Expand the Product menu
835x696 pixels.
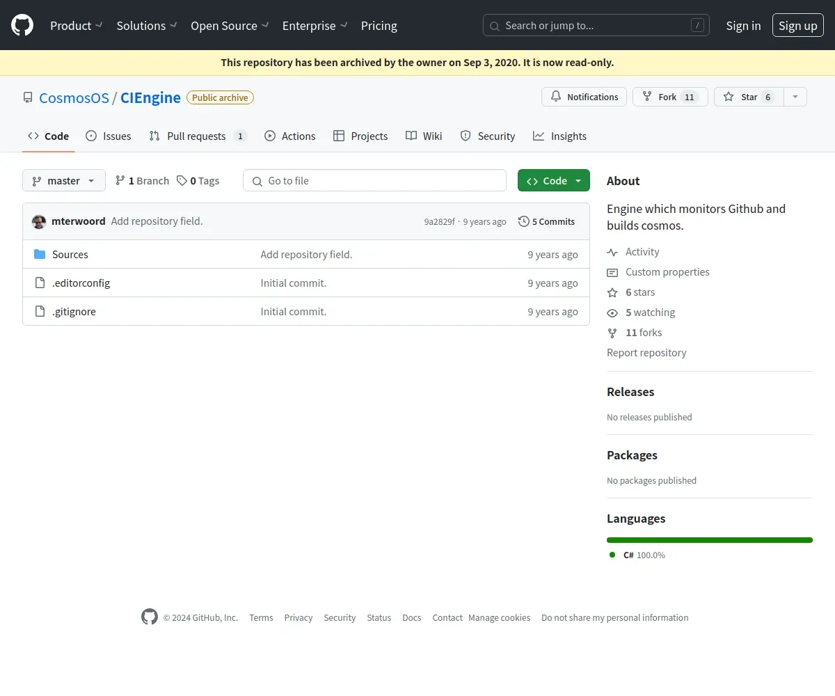77,26
